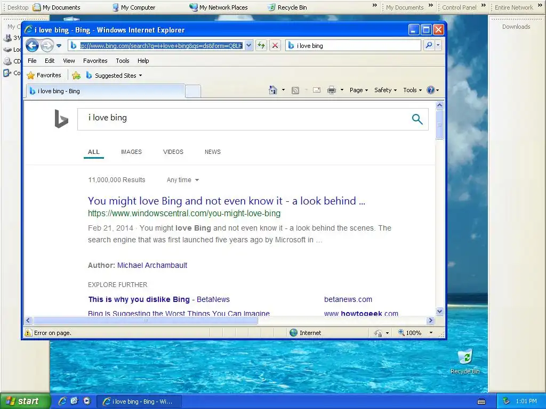Click the Protected Mode security icon in status bar

[379, 333]
